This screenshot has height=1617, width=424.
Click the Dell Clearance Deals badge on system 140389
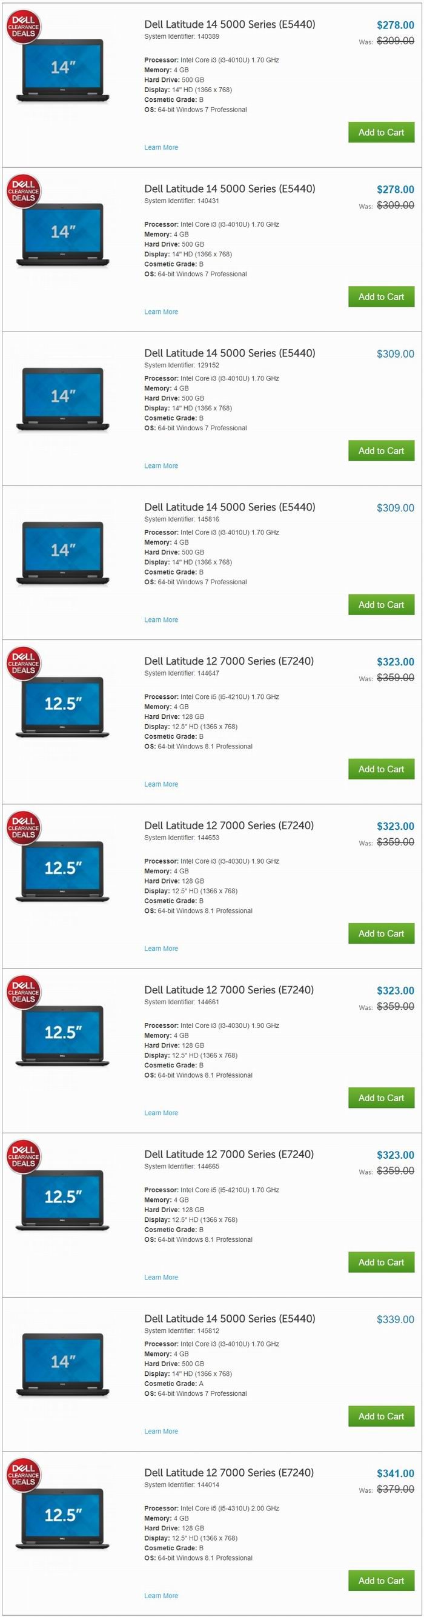(x=24, y=27)
